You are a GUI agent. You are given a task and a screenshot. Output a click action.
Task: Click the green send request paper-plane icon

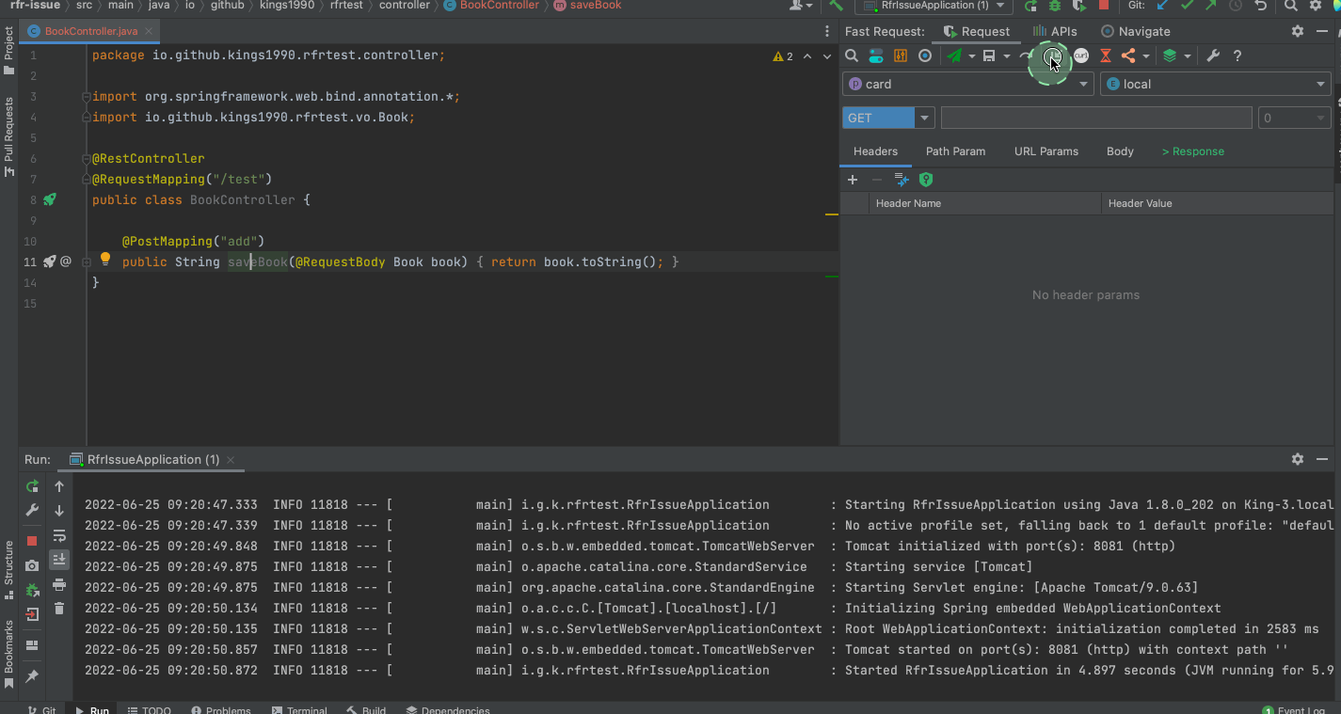(x=955, y=56)
